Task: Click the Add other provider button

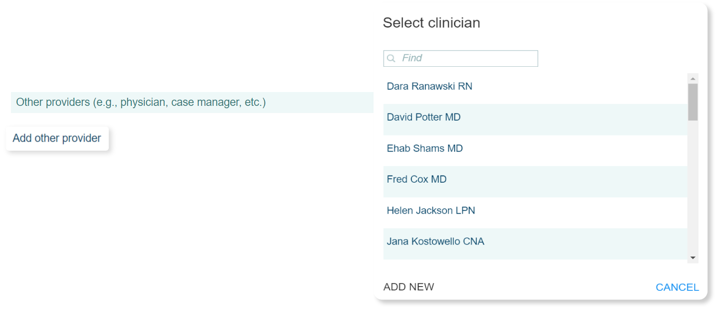Action: (x=57, y=138)
